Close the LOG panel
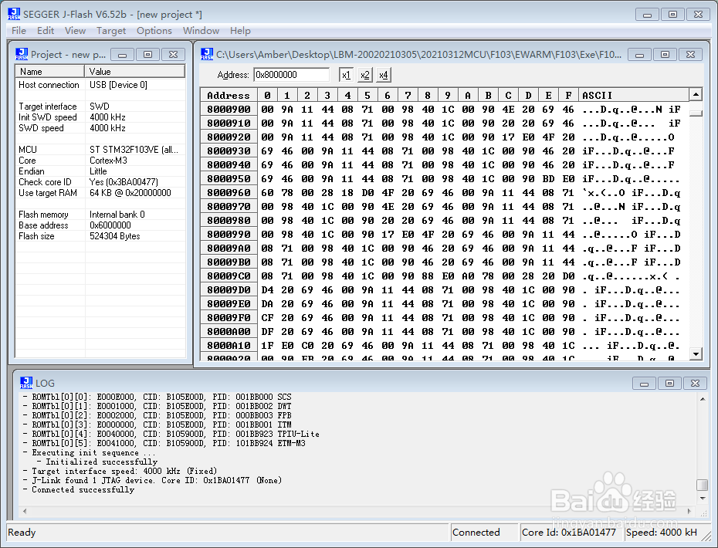 click(695, 383)
